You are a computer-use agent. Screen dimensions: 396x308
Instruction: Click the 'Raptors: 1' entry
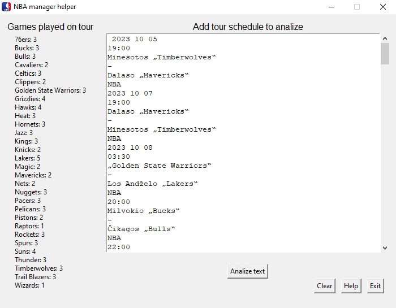click(29, 226)
